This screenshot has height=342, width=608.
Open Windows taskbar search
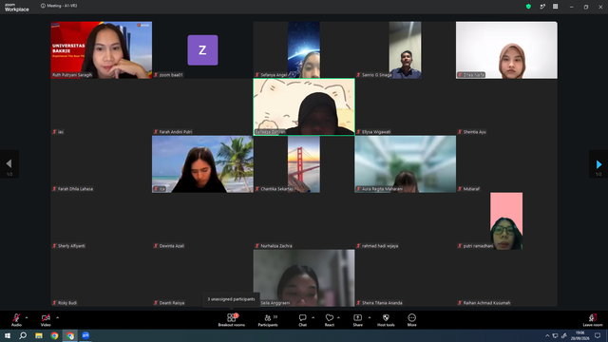coord(23,335)
